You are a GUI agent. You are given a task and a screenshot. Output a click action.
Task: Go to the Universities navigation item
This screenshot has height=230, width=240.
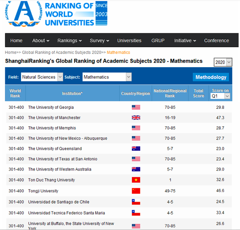coord(129,41)
